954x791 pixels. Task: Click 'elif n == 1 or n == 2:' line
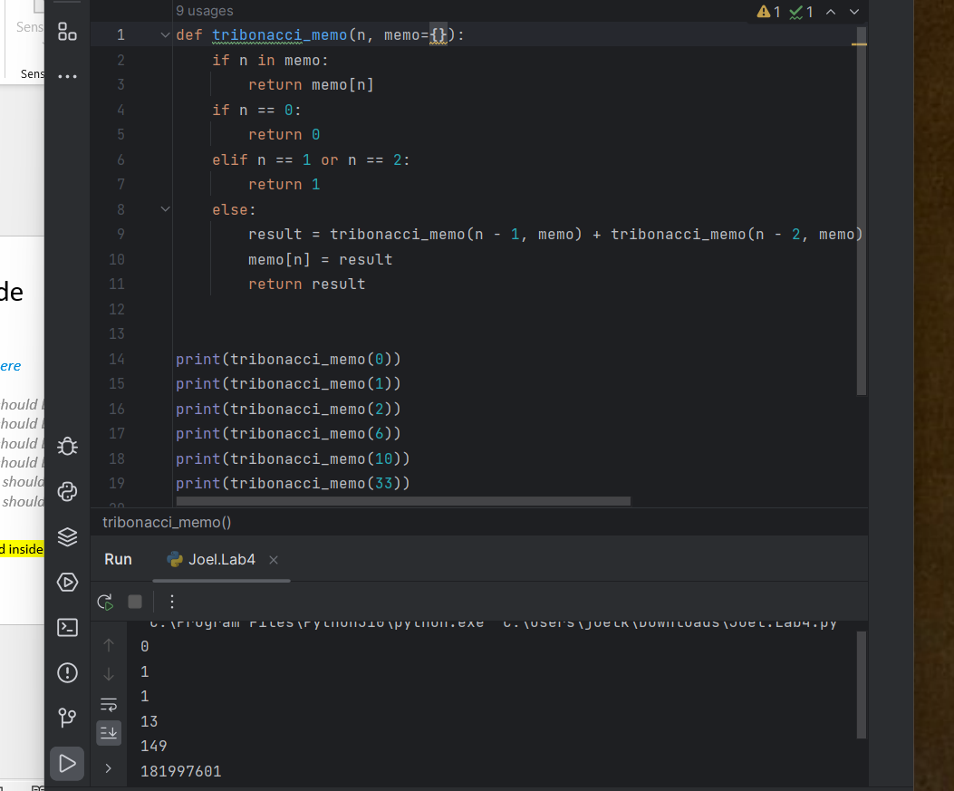pos(311,160)
